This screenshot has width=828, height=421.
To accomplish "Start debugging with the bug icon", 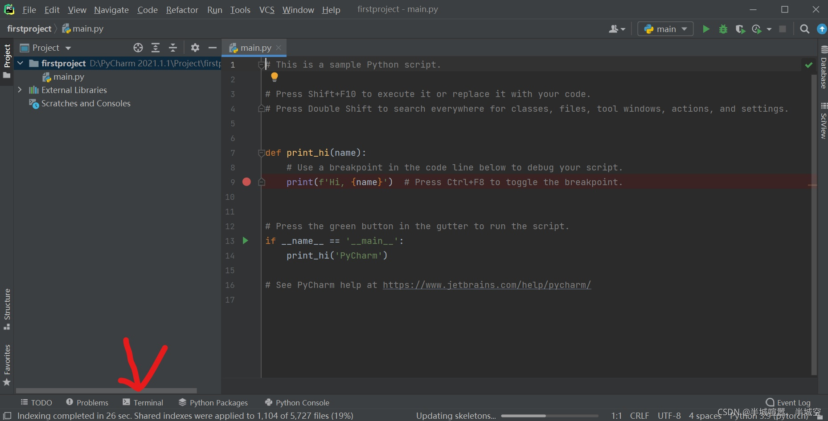I will coord(723,29).
